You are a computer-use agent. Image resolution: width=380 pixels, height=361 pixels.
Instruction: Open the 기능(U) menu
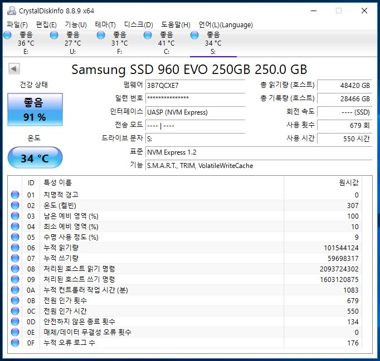pyautogui.click(x=76, y=24)
